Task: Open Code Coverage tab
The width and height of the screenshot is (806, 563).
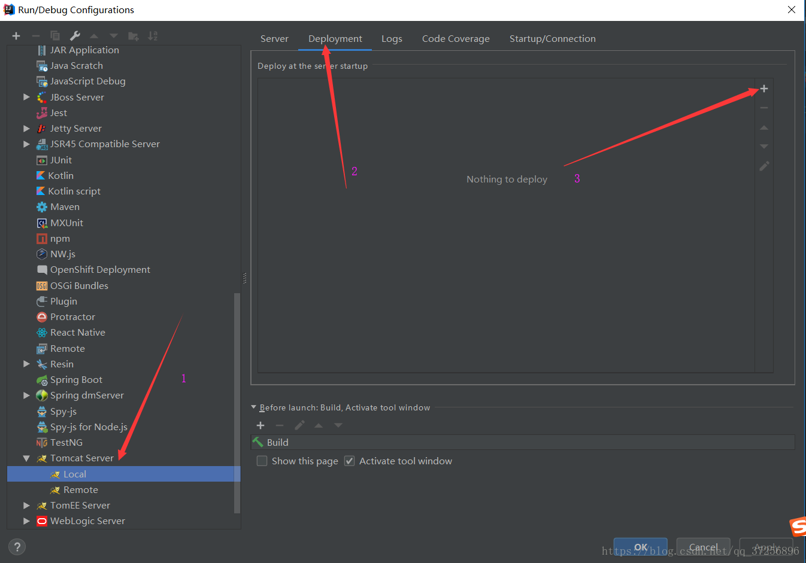Action: point(456,39)
